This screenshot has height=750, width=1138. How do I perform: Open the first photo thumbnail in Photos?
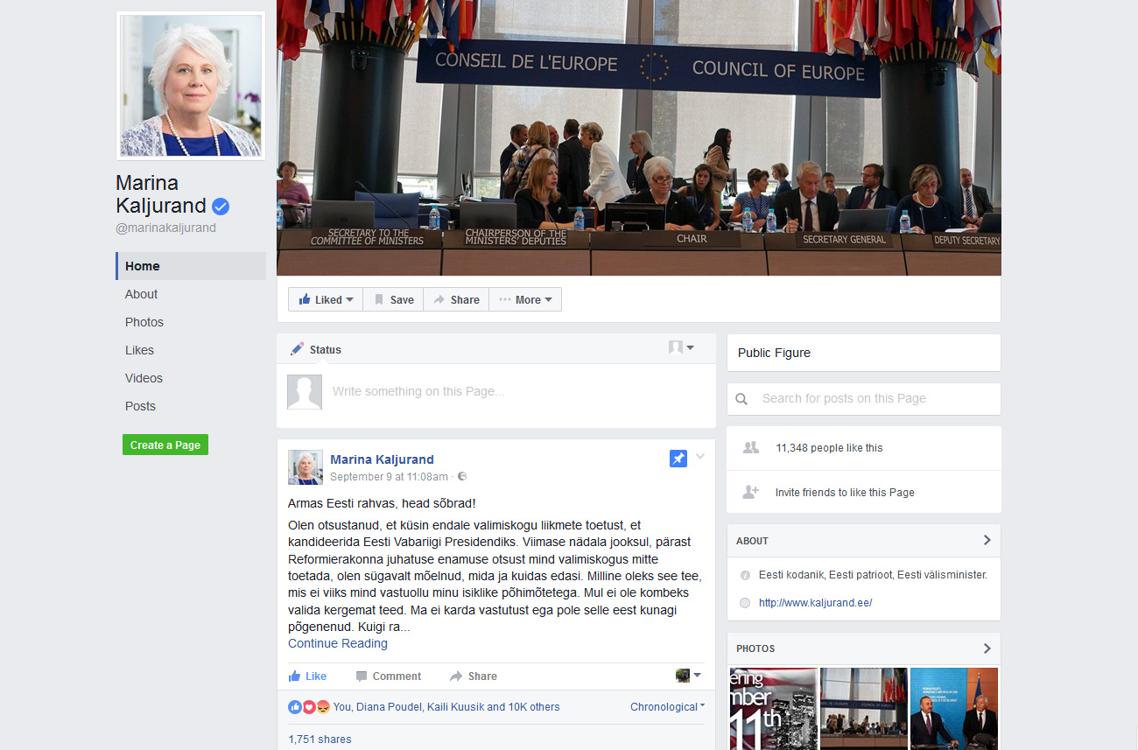click(x=773, y=709)
